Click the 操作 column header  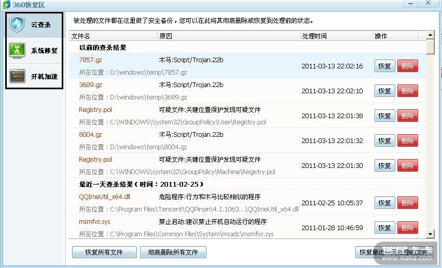coord(396,36)
